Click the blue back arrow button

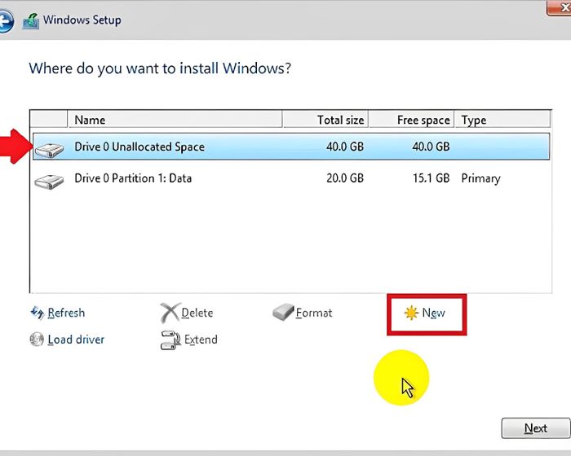click(6, 21)
